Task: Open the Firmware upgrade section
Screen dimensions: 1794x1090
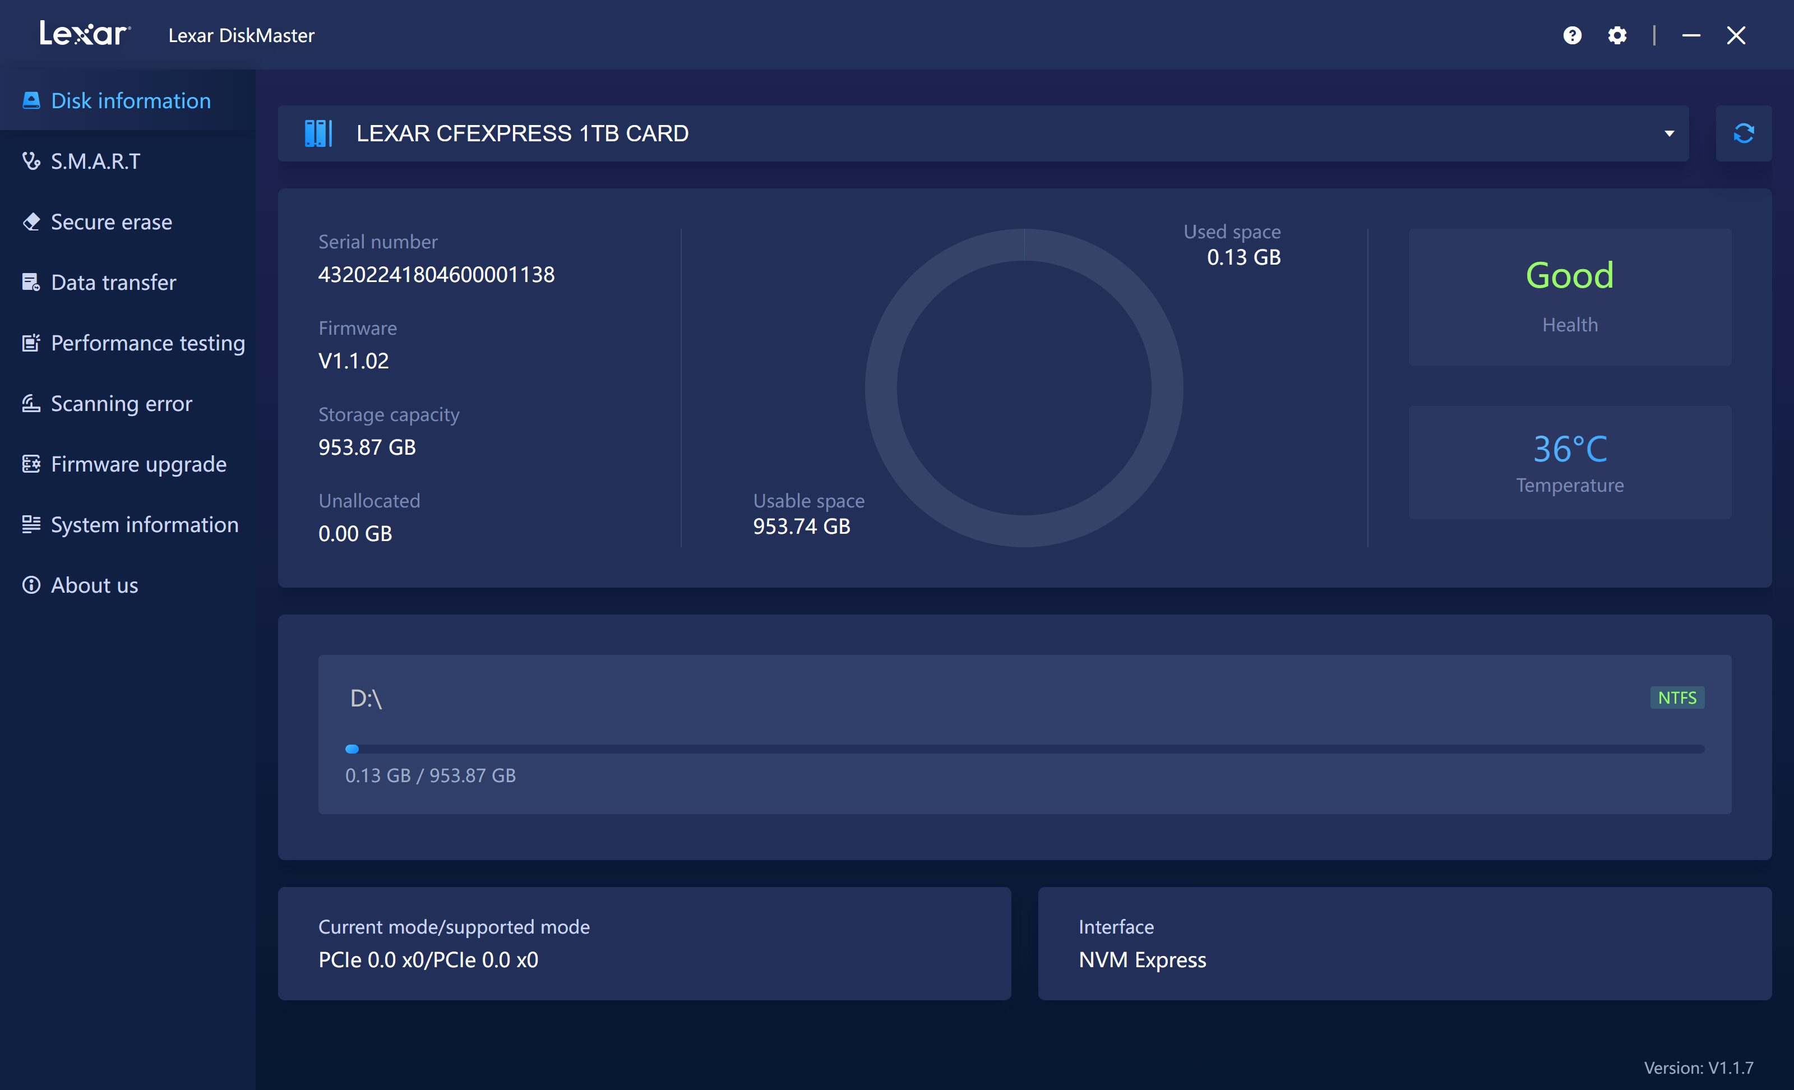Action: 138,464
